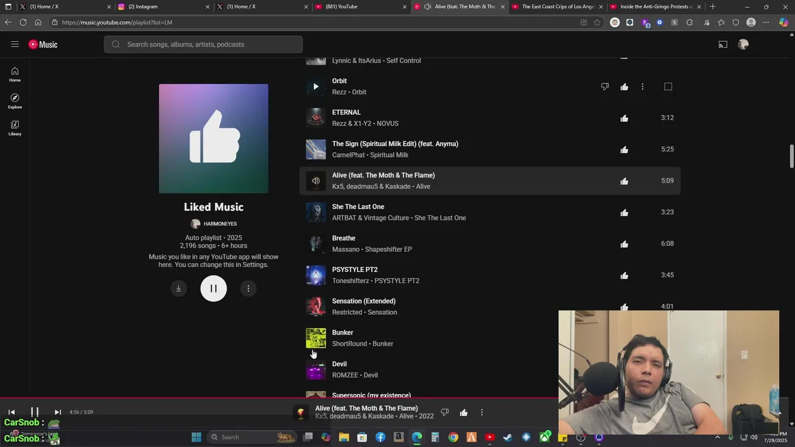Image resolution: width=795 pixels, height=447 pixels.
Task: Go to Home in the sidebar
Action: [15, 74]
